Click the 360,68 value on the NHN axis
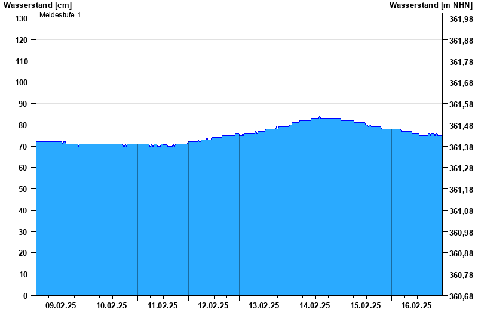 pyautogui.click(x=460, y=296)
